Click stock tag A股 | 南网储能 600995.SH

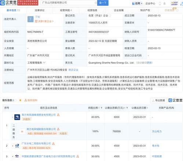tap(42, 134)
